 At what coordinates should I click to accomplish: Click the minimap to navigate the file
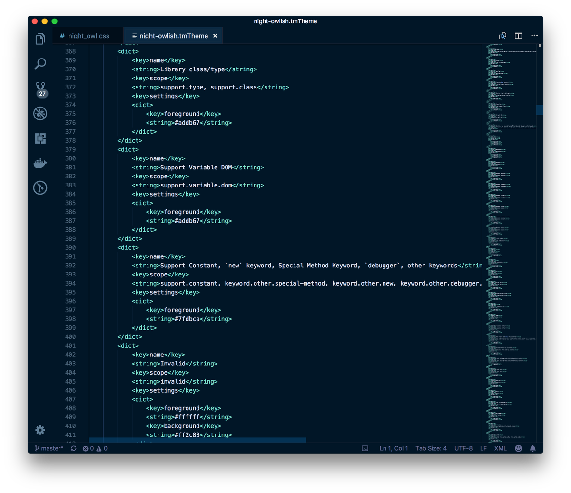509,238
